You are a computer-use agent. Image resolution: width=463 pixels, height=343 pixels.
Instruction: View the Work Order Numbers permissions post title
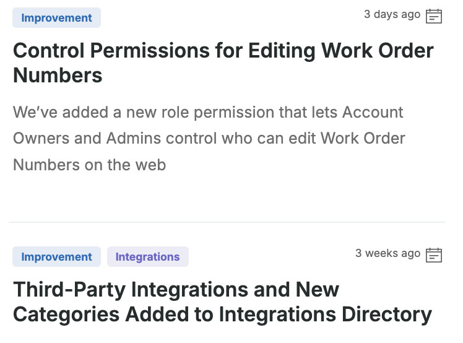click(223, 63)
